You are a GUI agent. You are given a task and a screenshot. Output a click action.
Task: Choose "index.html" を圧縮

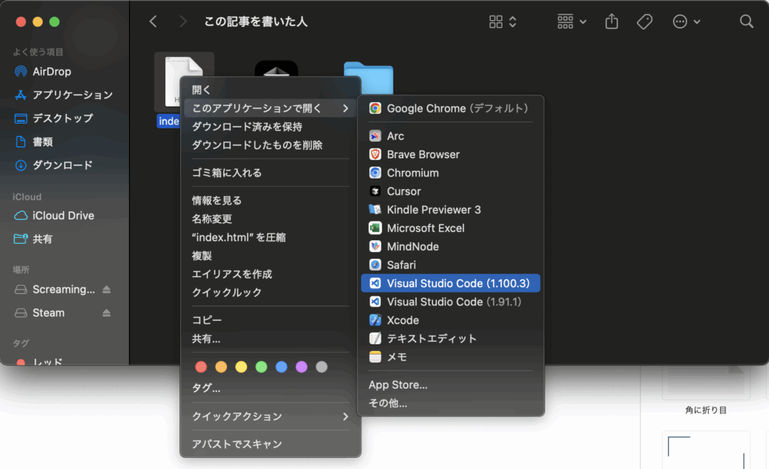[270, 237]
